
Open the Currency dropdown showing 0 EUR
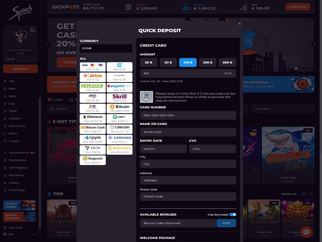pos(106,48)
